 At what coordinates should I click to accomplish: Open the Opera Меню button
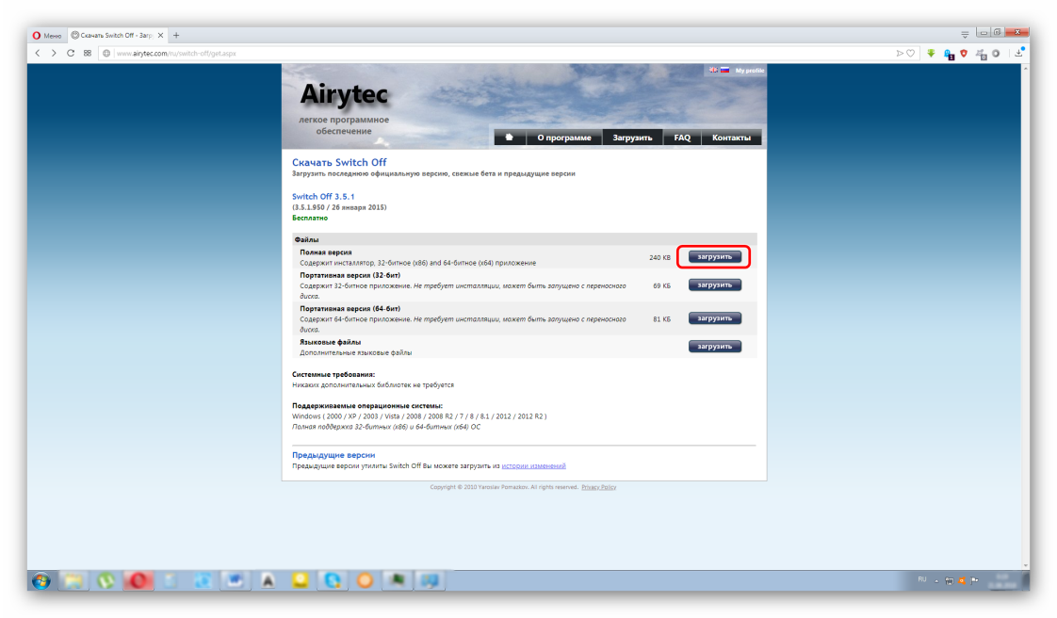(47, 35)
